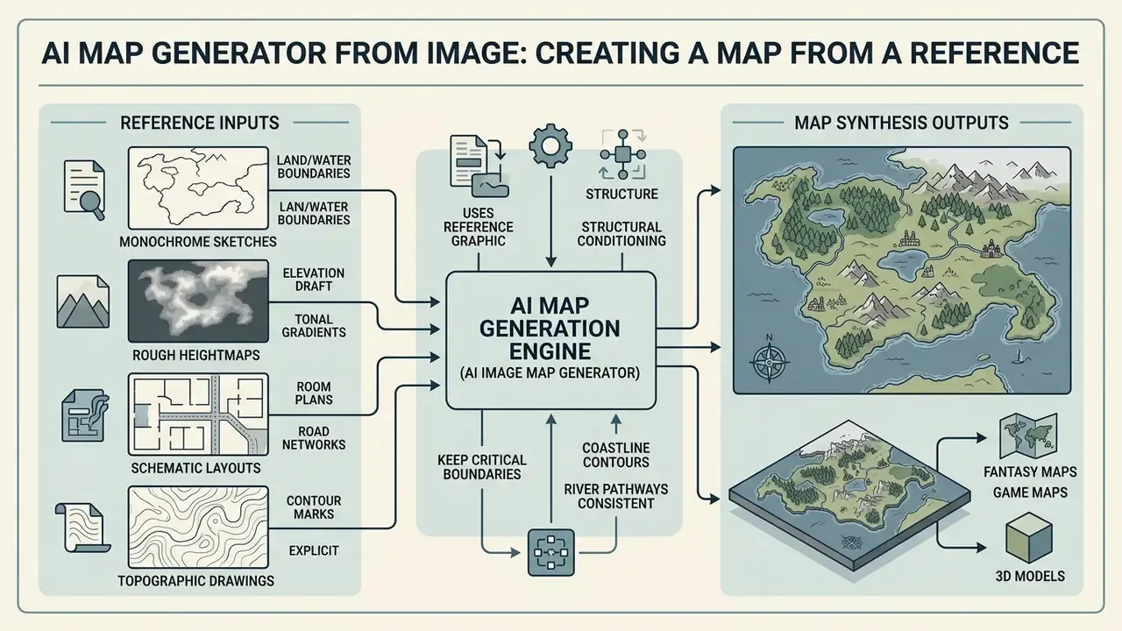Click the "MAP SYNTHESIS OUTPUTS" heading
Viewport: 1122px width, 631px height.
(901, 122)
